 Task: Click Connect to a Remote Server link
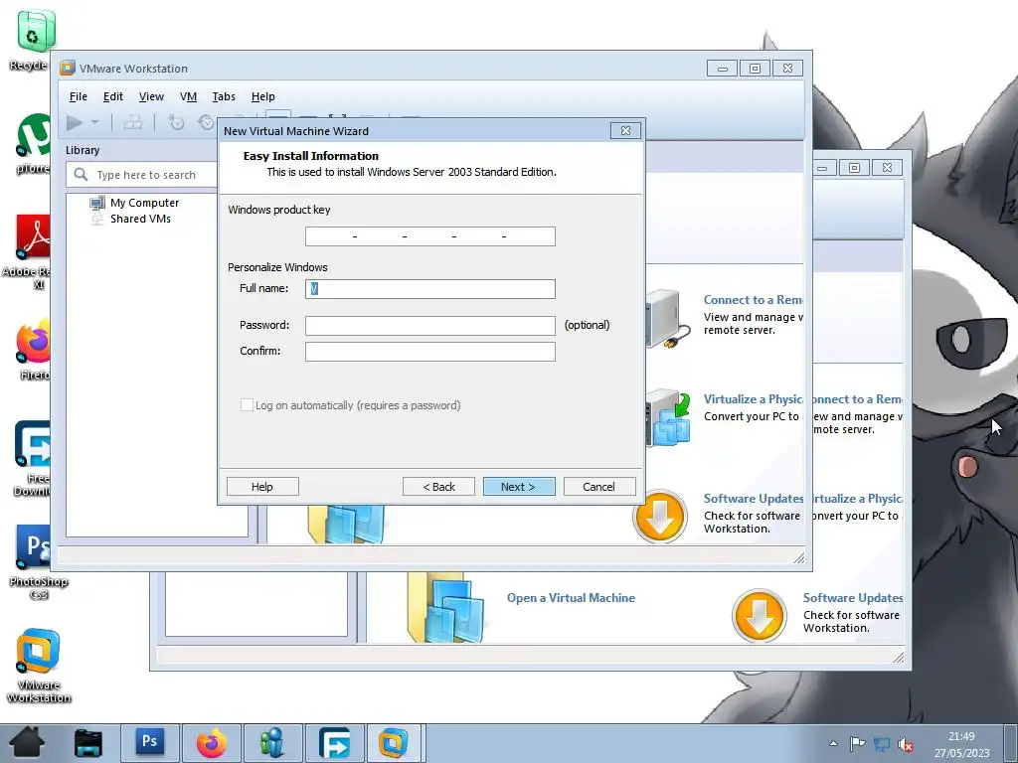[754, 300]
